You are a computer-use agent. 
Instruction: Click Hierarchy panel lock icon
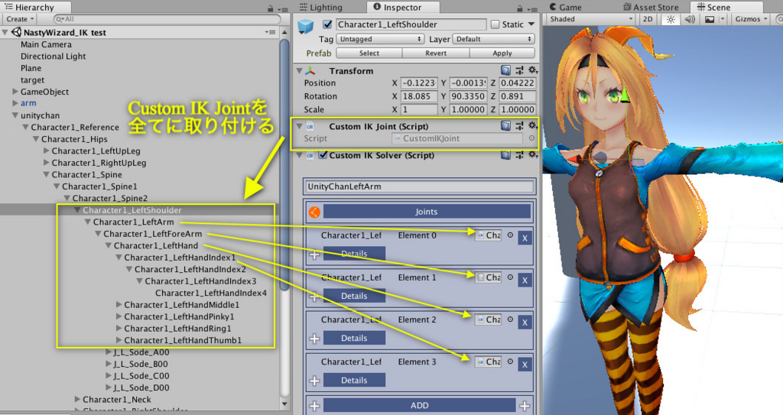tap(270, 8)
